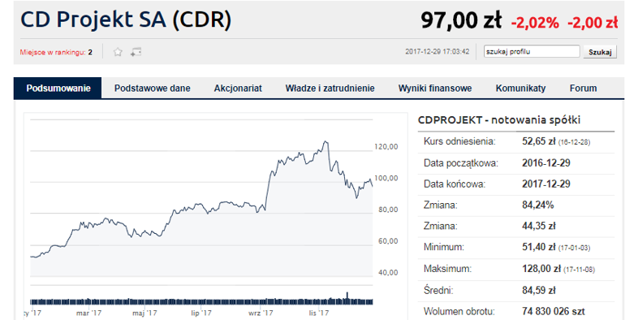Click the Minimum value 51,40 zł row
Viewport: 638px width, 320px height.
click(516, 247)
